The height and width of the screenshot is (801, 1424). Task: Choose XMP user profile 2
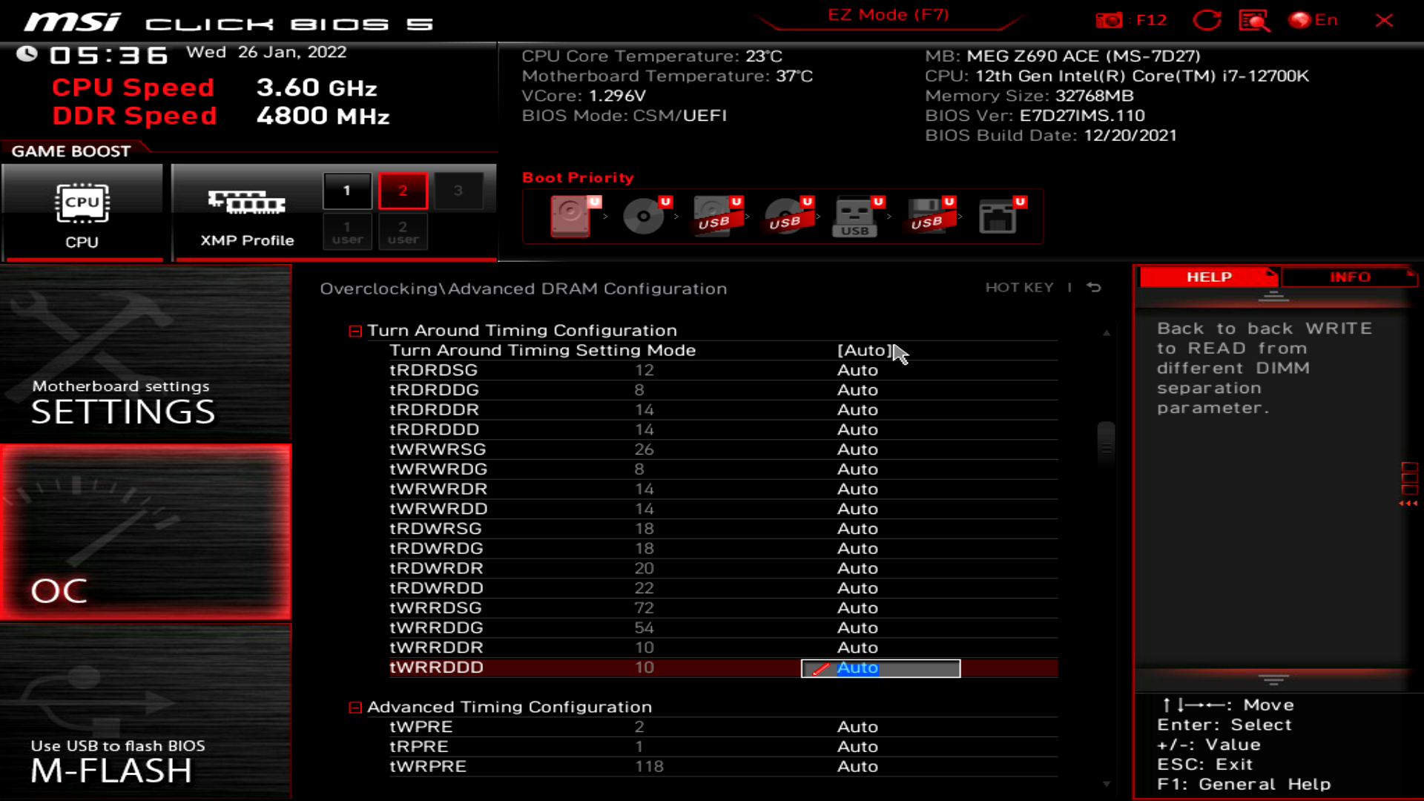403,232
